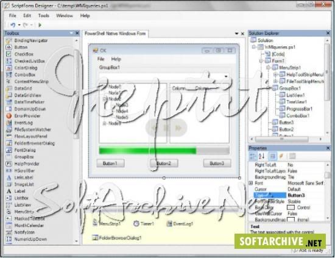
Task: Select FlowLayoutPanel in Toolbox
Action: point(30,136)
